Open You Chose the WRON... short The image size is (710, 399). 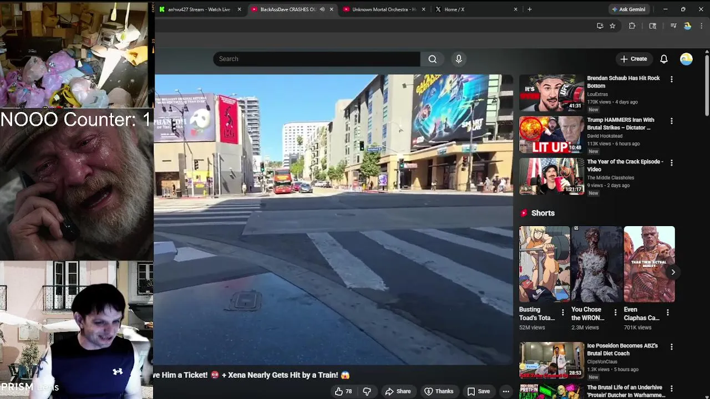(x=597, y=264)
